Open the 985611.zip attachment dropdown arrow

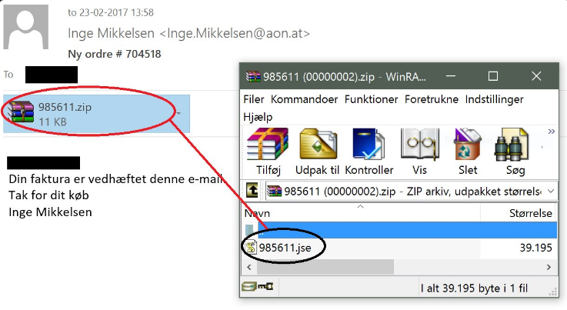pos(178,113)
